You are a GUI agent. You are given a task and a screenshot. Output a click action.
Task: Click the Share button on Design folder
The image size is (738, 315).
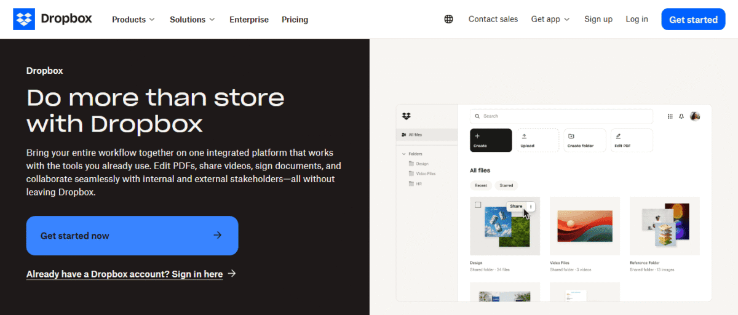coord(516,207)
